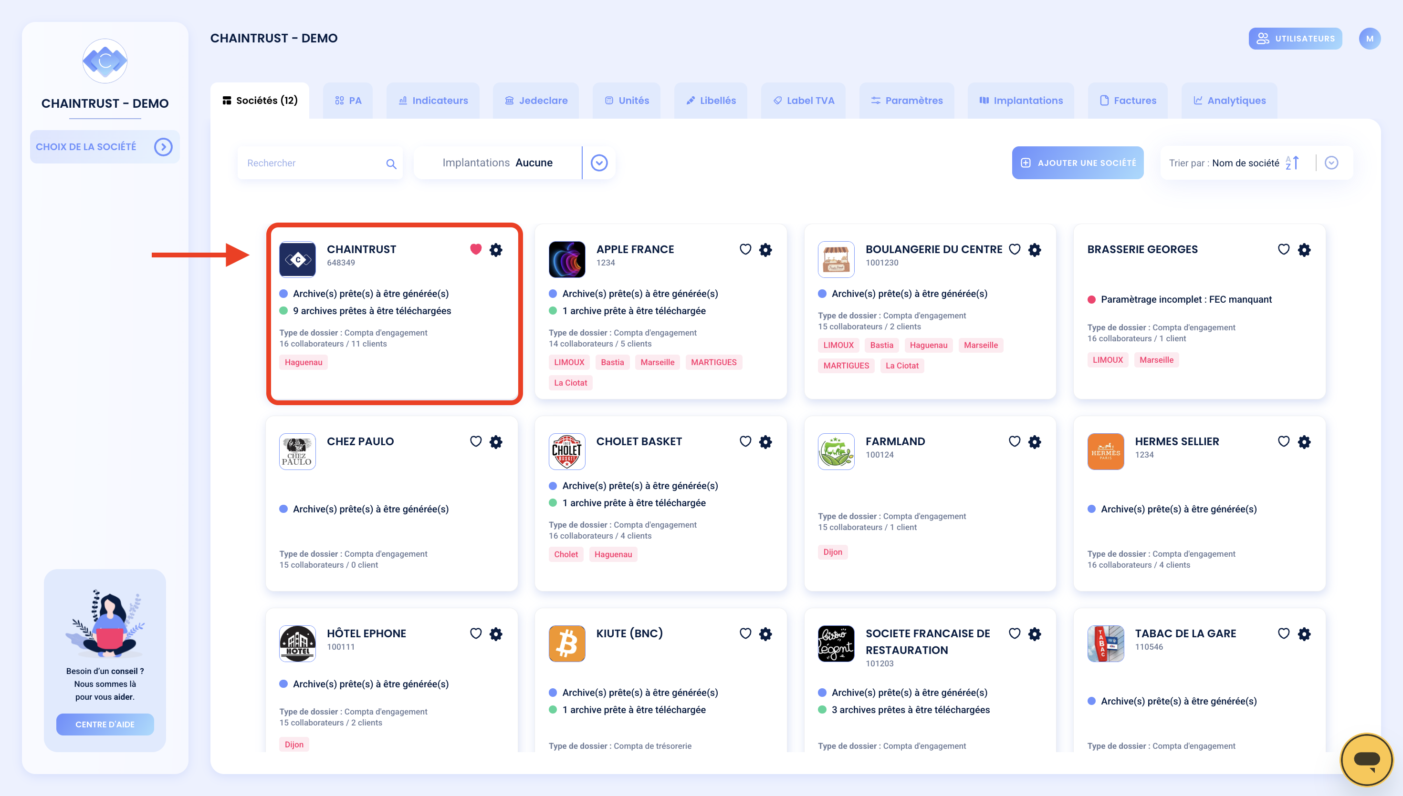Screen dimensions: 1403x796
Task: Click AJOUTER UNE SOCIÉTÉ button
Action: [x=1078, y=163]
